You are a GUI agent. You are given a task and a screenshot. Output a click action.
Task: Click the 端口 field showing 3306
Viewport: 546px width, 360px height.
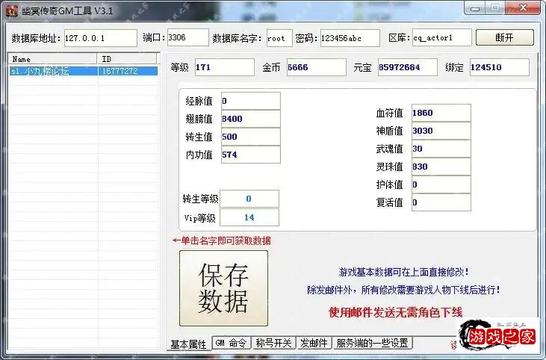pos(187,37)
